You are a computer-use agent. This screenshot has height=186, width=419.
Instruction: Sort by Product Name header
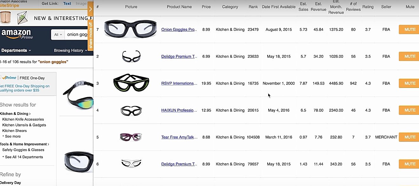click(x=179, y=7)
